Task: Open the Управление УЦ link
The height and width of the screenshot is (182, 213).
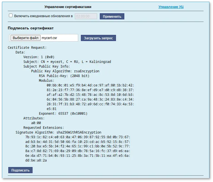Action: pos(171,7)
